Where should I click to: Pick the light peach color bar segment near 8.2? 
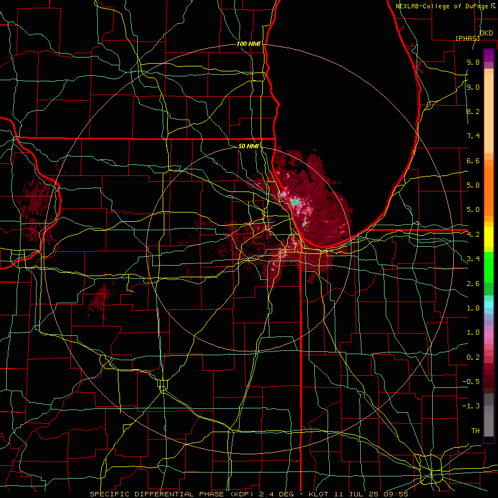pyautogui.click(x=489, y=113)
